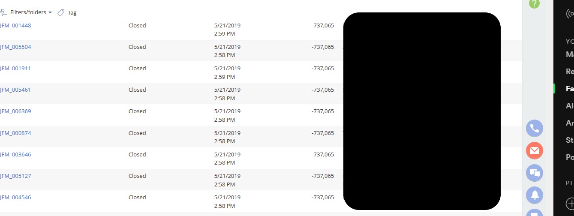The image size is (574, 216).
Task: Open the email envelope icon
Action: coord(535,150)
